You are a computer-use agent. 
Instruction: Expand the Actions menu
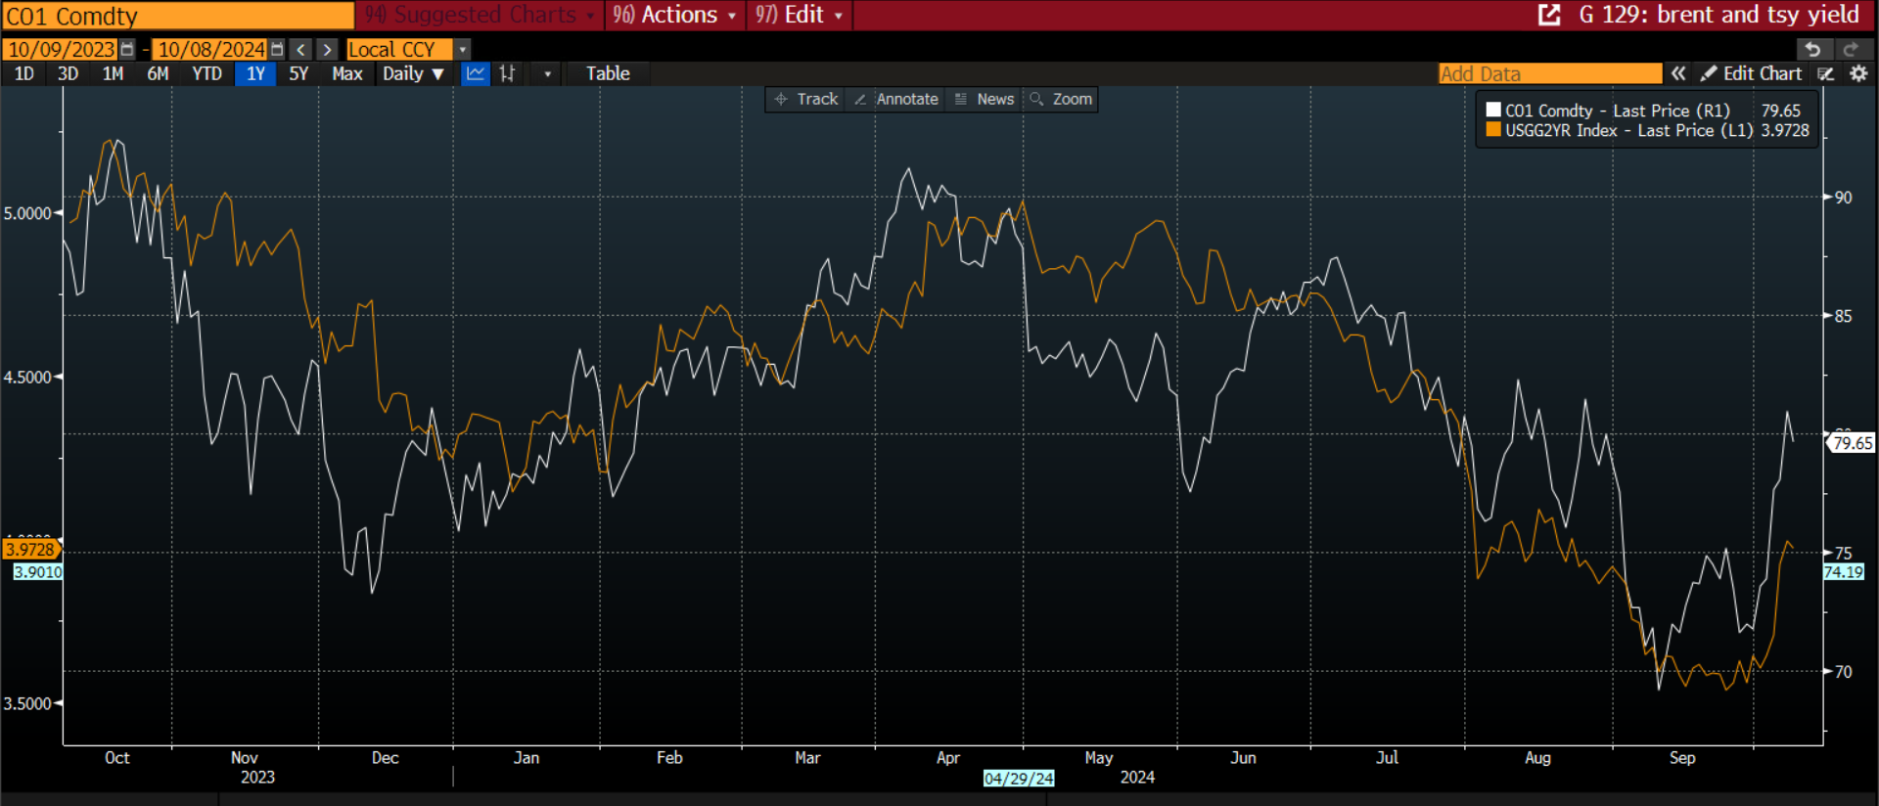coord(675,15)
